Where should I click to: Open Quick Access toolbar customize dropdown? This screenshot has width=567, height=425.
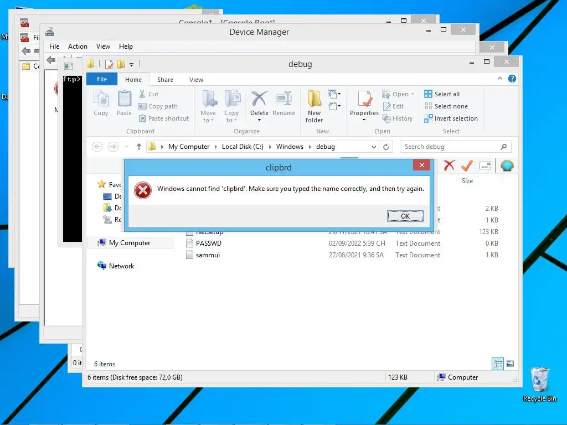click(131, 65)
